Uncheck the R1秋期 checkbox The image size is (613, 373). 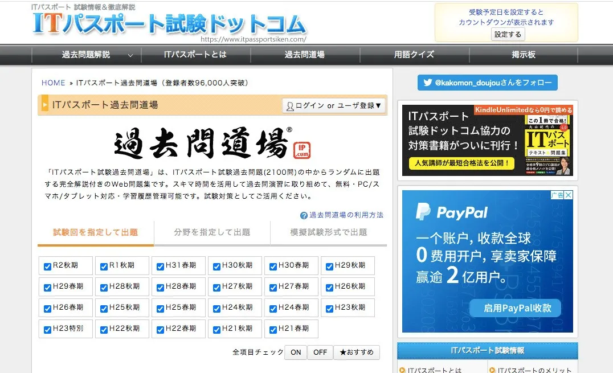[x=104, y=267]
